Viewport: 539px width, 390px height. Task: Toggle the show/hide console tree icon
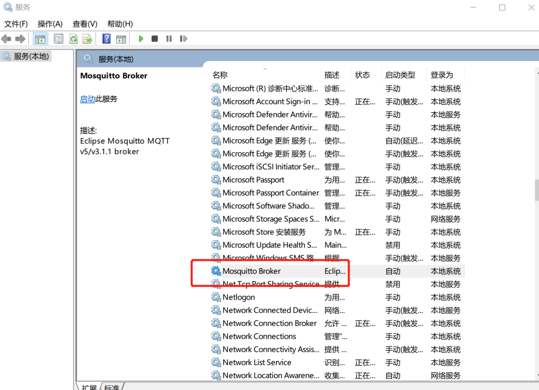point(40,39)
